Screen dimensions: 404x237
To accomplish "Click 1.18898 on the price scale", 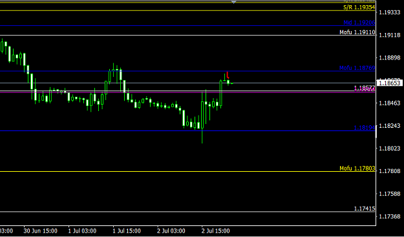I will 390,57.
